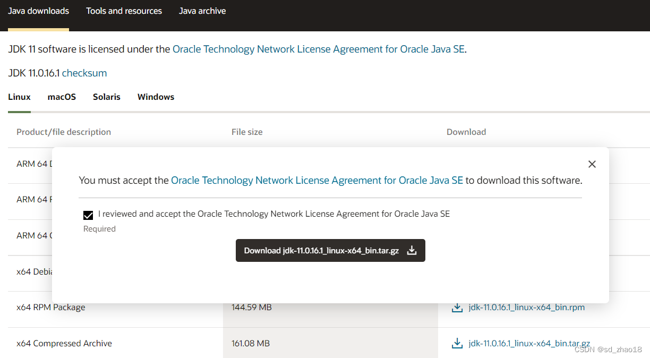Click the jdk-11.0.16.1_linux-x64_bin.rpm download link
This screenshot has height=358, width=650.
pos(527,308)
